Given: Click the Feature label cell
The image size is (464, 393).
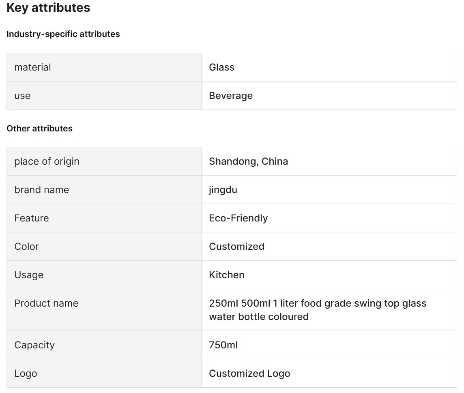Looking at the screenshot, I should click(104, 218).
